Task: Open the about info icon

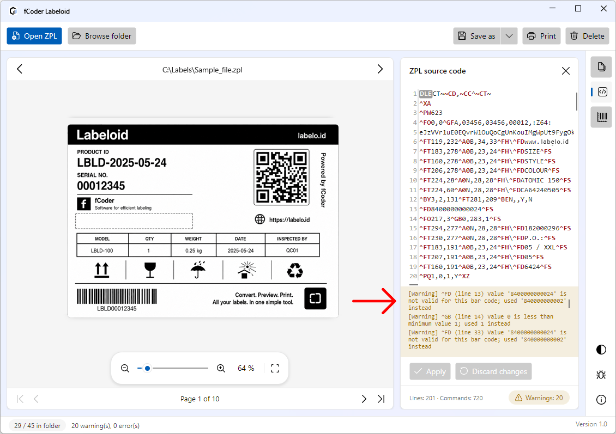Action: tap(601, 400)
